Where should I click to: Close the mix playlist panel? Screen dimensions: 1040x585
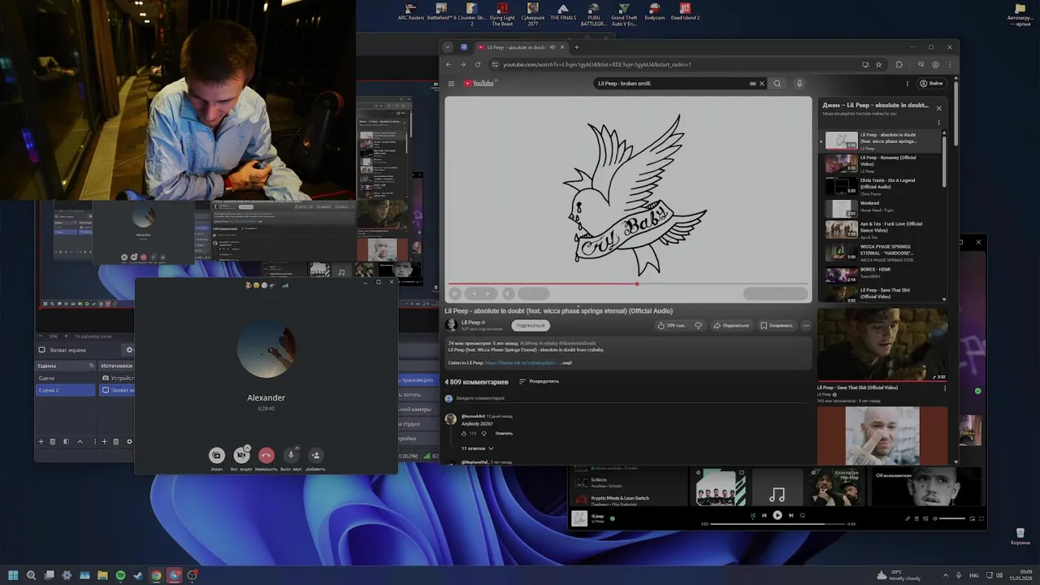tap(938, 108)
